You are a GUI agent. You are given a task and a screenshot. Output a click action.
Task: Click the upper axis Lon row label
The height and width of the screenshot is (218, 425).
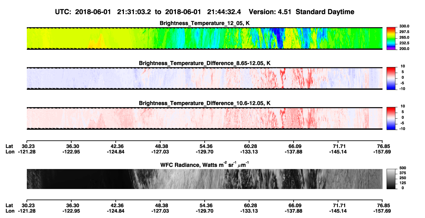tap(10, 152)
